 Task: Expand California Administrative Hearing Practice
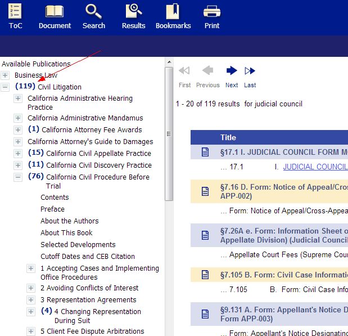pyautogui.click(x=18, y=98)
